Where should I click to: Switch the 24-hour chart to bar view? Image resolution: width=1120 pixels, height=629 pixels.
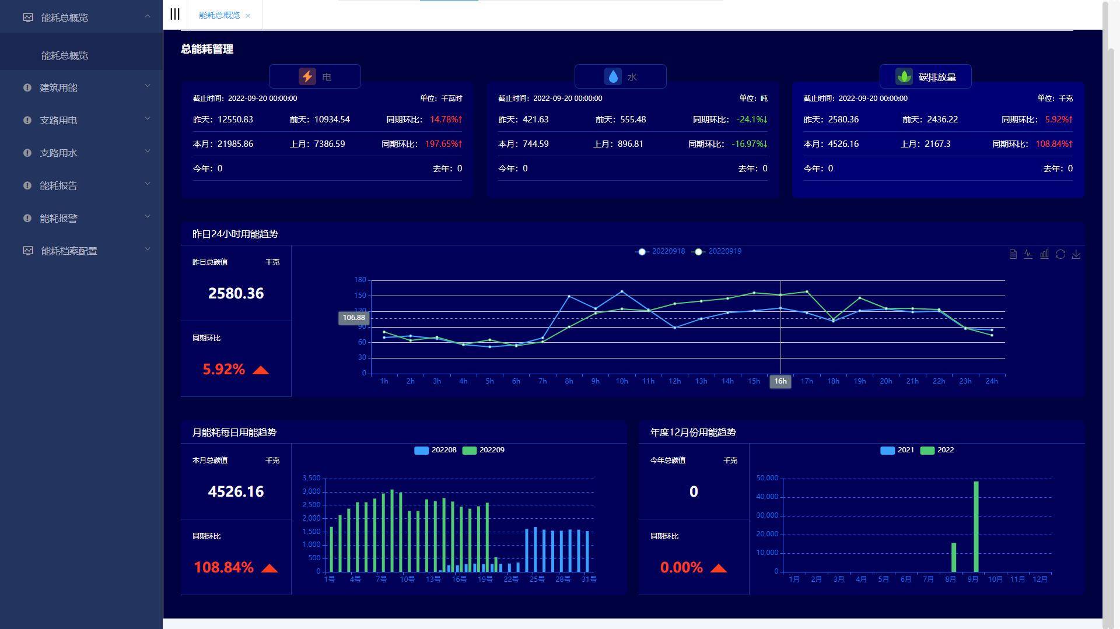click(x=1044, y=254)
